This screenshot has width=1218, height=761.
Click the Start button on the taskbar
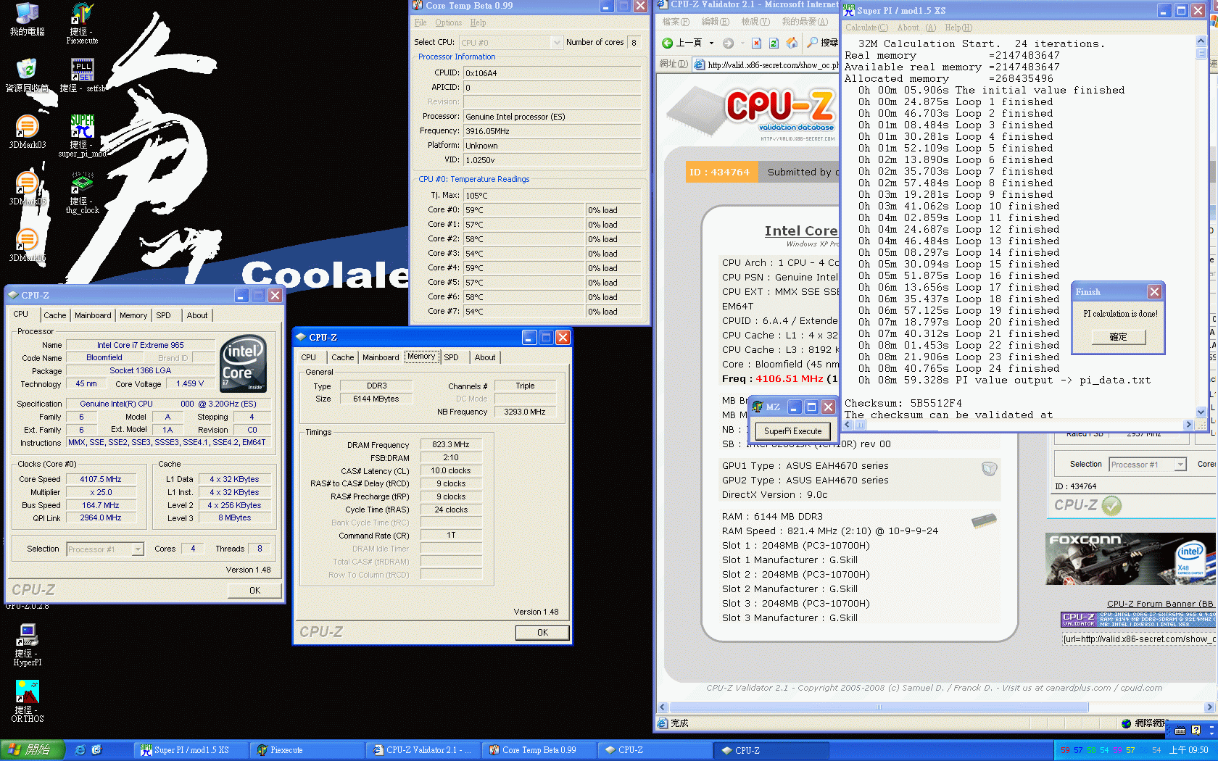click(x=33, y=750)
